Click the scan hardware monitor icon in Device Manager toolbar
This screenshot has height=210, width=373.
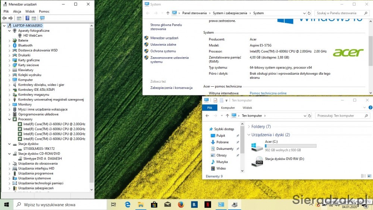43,18
